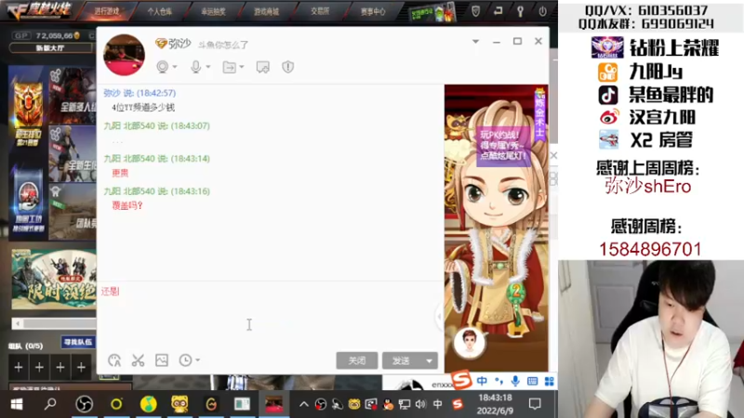This screenshot has width=744, height=418.
Task: Click the power icon in the game top bar
Action: pyautogui.click(x=542, y=11)
